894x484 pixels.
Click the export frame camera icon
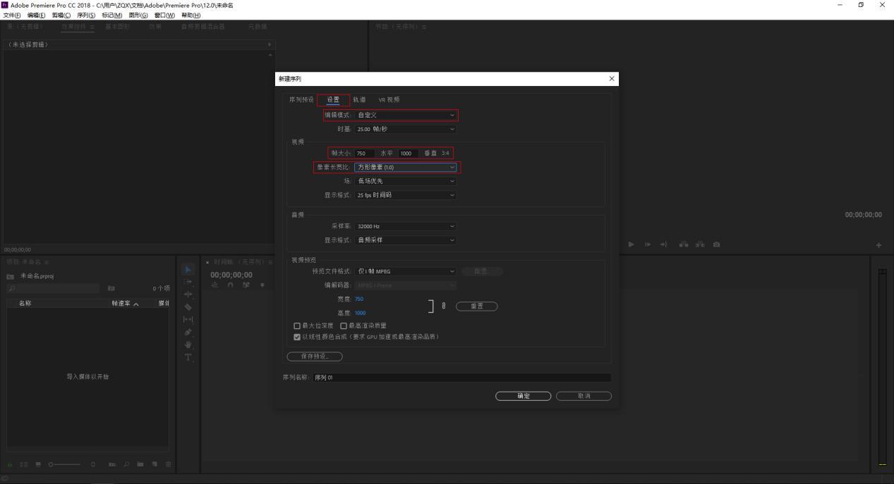[717, 244]
